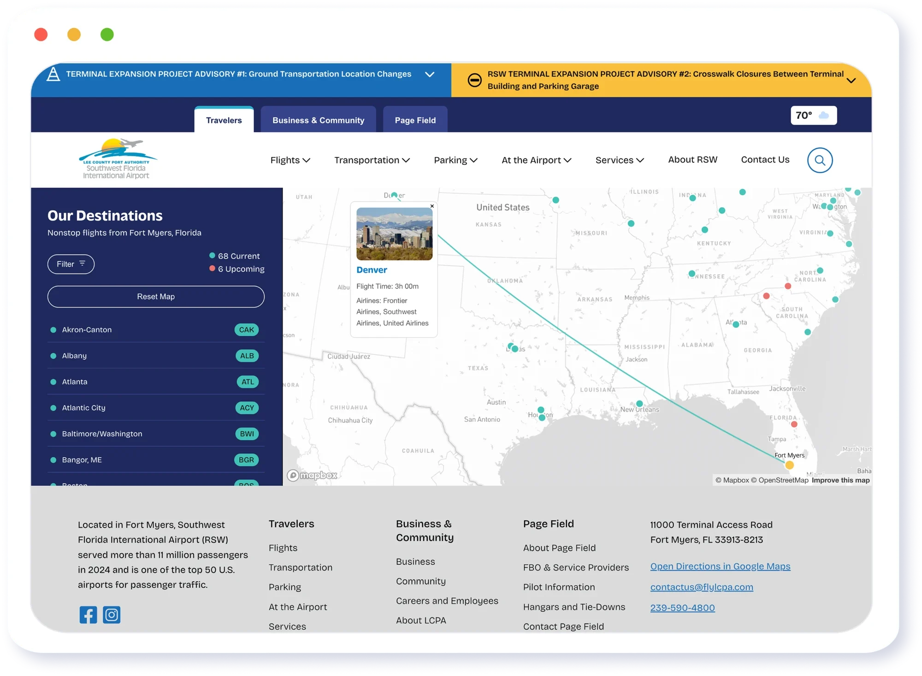The width and height of the screenshot is (922, 676).
Task: Click the contactus@flylcpa.com email link
Action: [702, 587]
